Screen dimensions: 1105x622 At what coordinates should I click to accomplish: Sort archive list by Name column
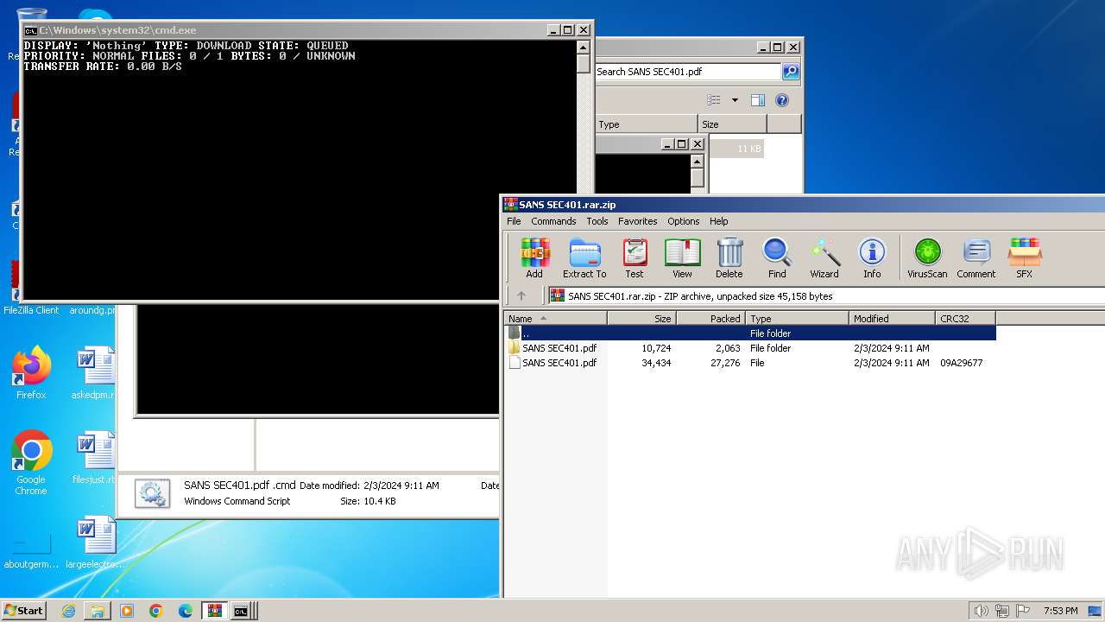click(556, 319)
